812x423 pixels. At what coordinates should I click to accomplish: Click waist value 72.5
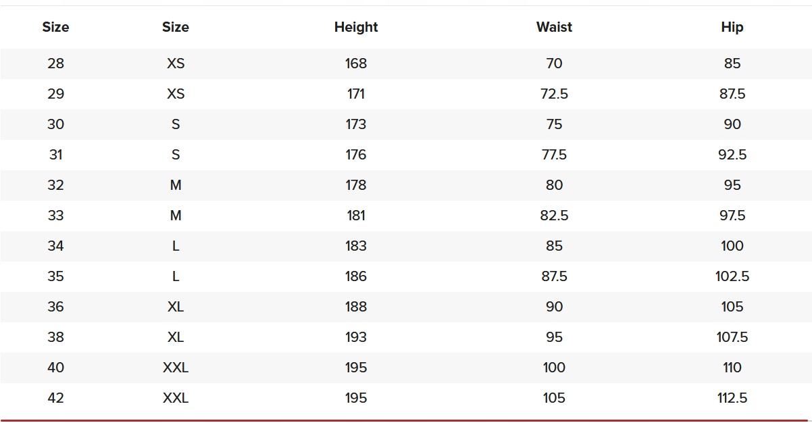coord(554,94)
